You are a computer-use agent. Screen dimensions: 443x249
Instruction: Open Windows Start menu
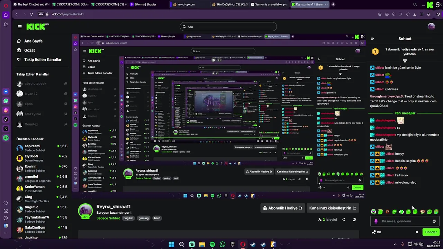click(x=171, y=245)
